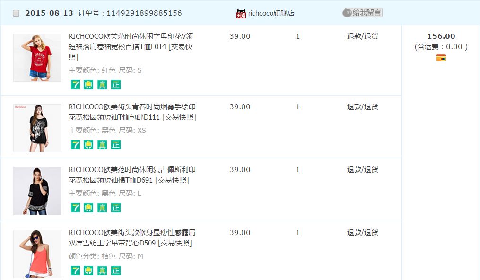The width and height of the screenshot is (480, 280).
Task: Click the 39.00 price of the E014 item
Action: click(x=240, y=36)
